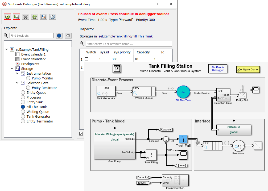Screen dimensions: 268x191
Task: Click the green Continue play button
Action: click(7, 17)
